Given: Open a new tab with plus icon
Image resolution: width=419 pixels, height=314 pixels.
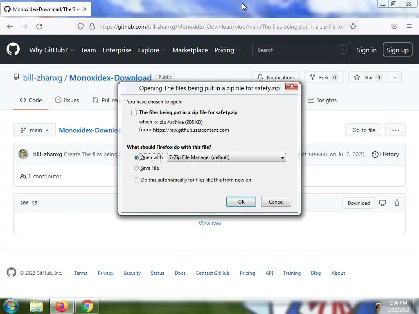Looking at the screenshot, I should pyautogui.click(x=100, y=9).
